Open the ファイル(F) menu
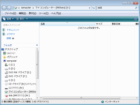The height and width of the screenshot is (105, 140). (10, 13)
